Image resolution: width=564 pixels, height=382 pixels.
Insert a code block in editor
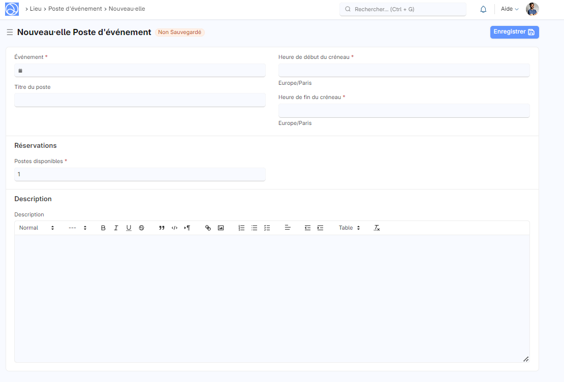174,228
